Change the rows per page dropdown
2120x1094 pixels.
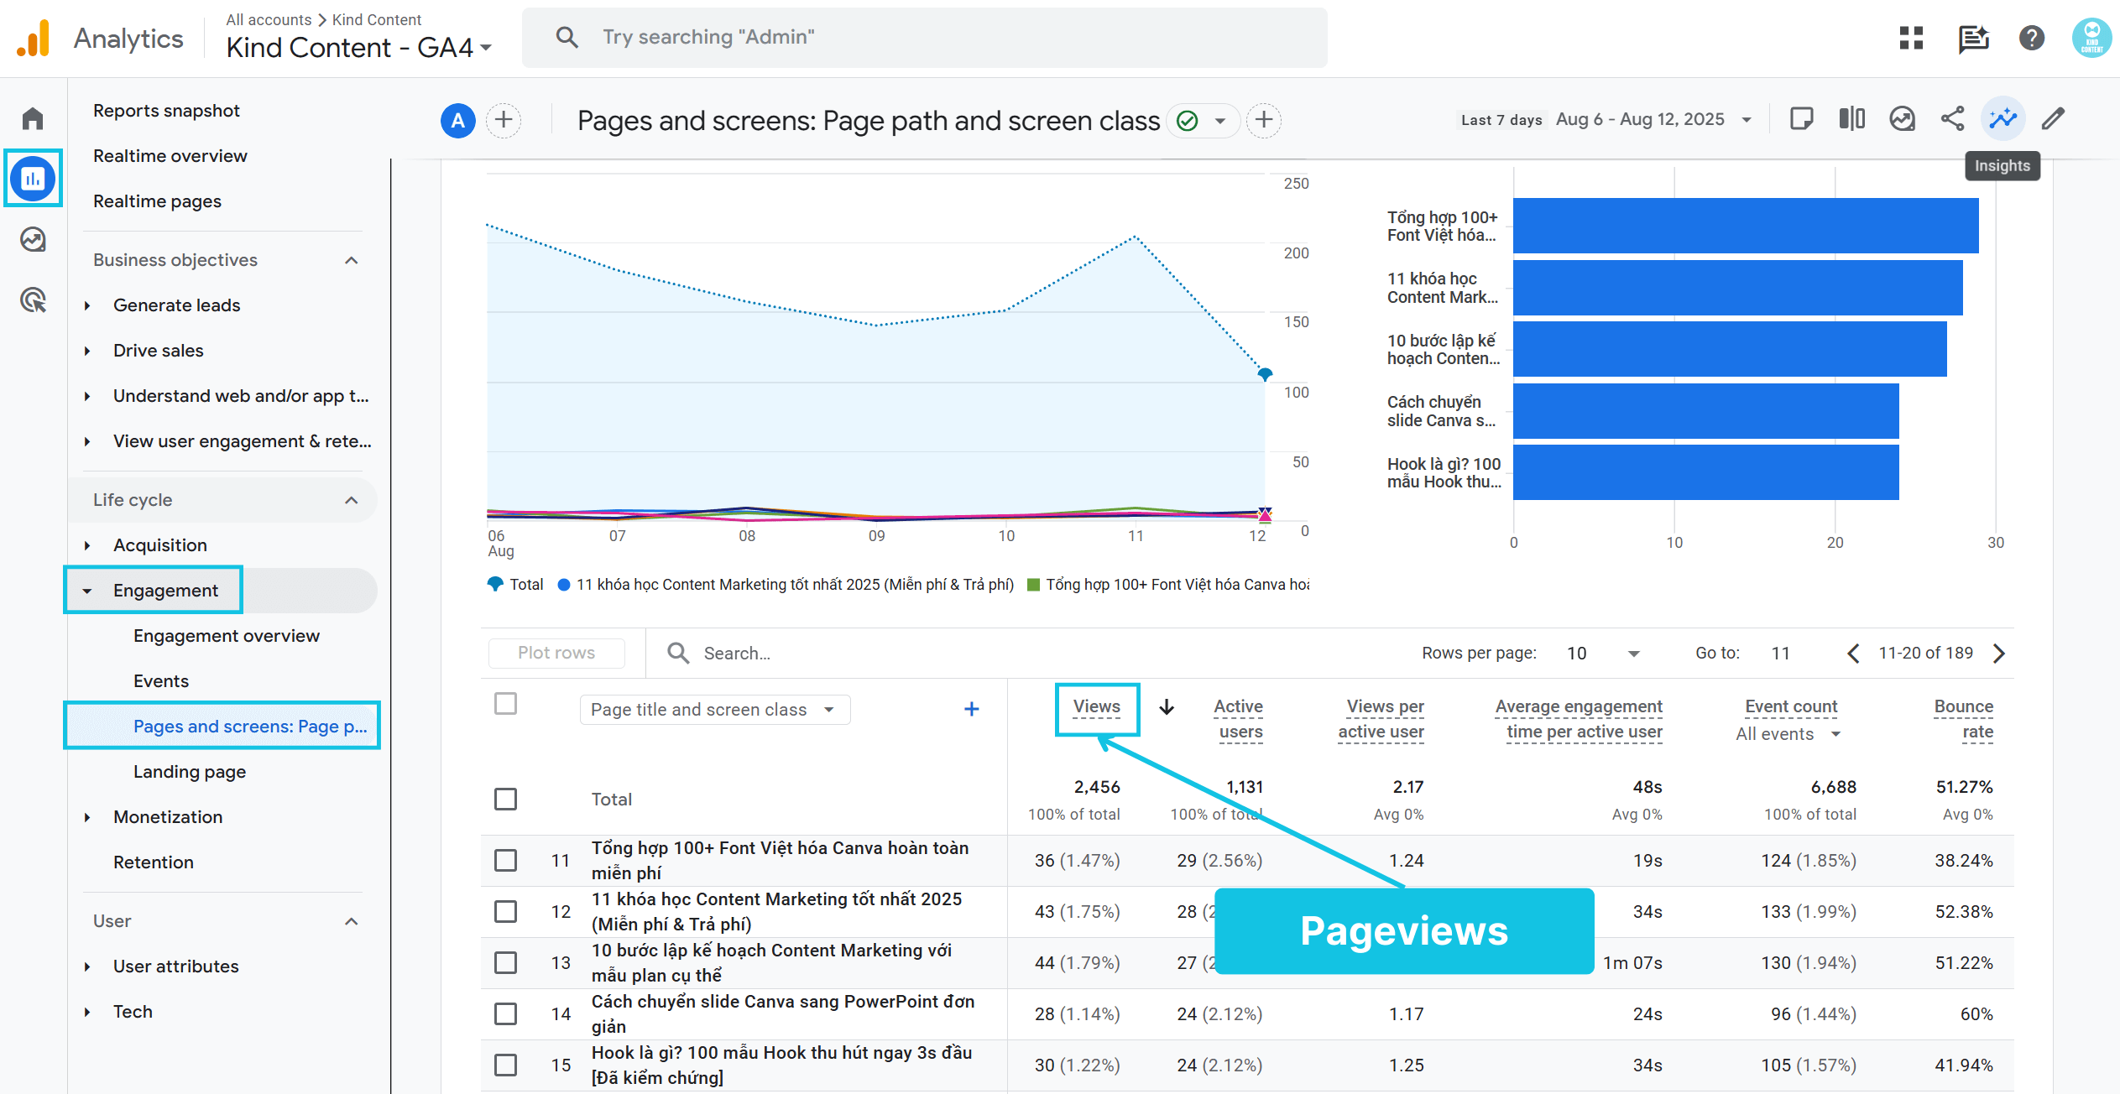[x=1603, y=653]
